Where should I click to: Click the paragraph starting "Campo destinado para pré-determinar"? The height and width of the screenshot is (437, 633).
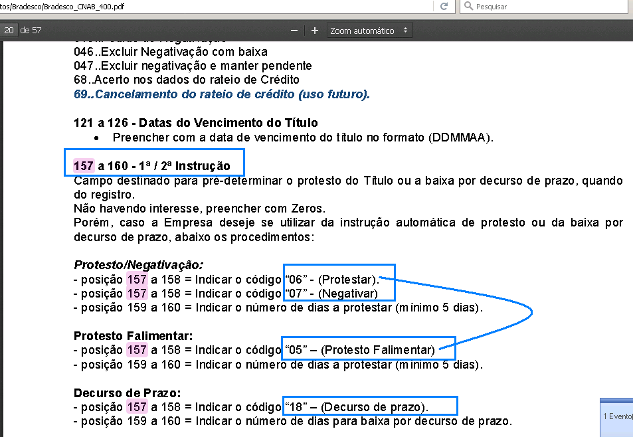348,188
